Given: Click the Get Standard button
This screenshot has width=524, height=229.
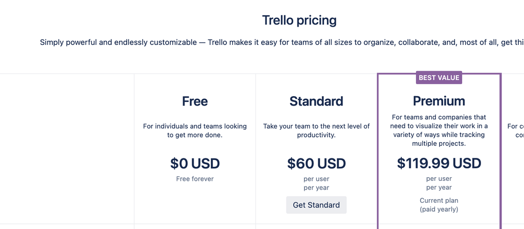Looking at the screenshot, I should 316,205.
